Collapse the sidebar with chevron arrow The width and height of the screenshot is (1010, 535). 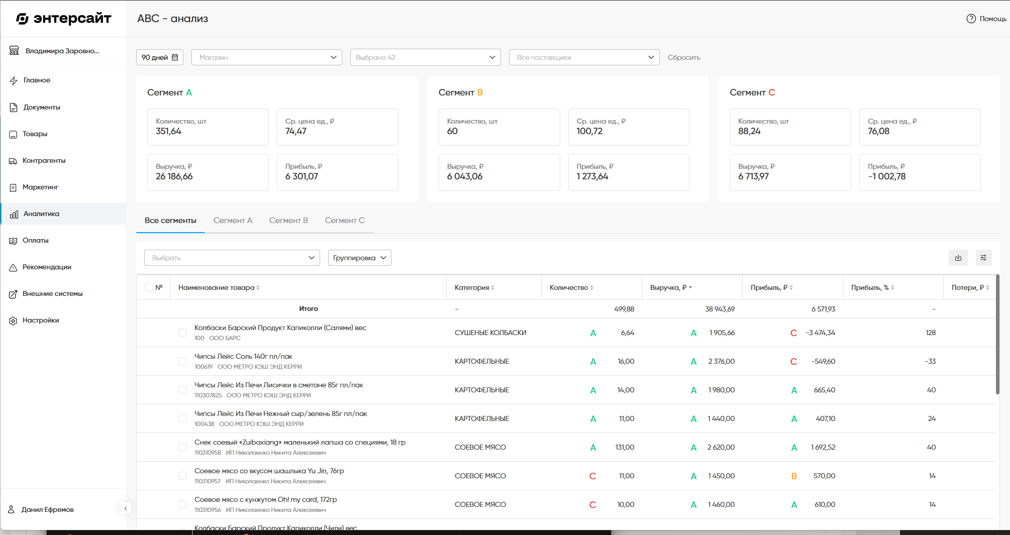(126, 508)
